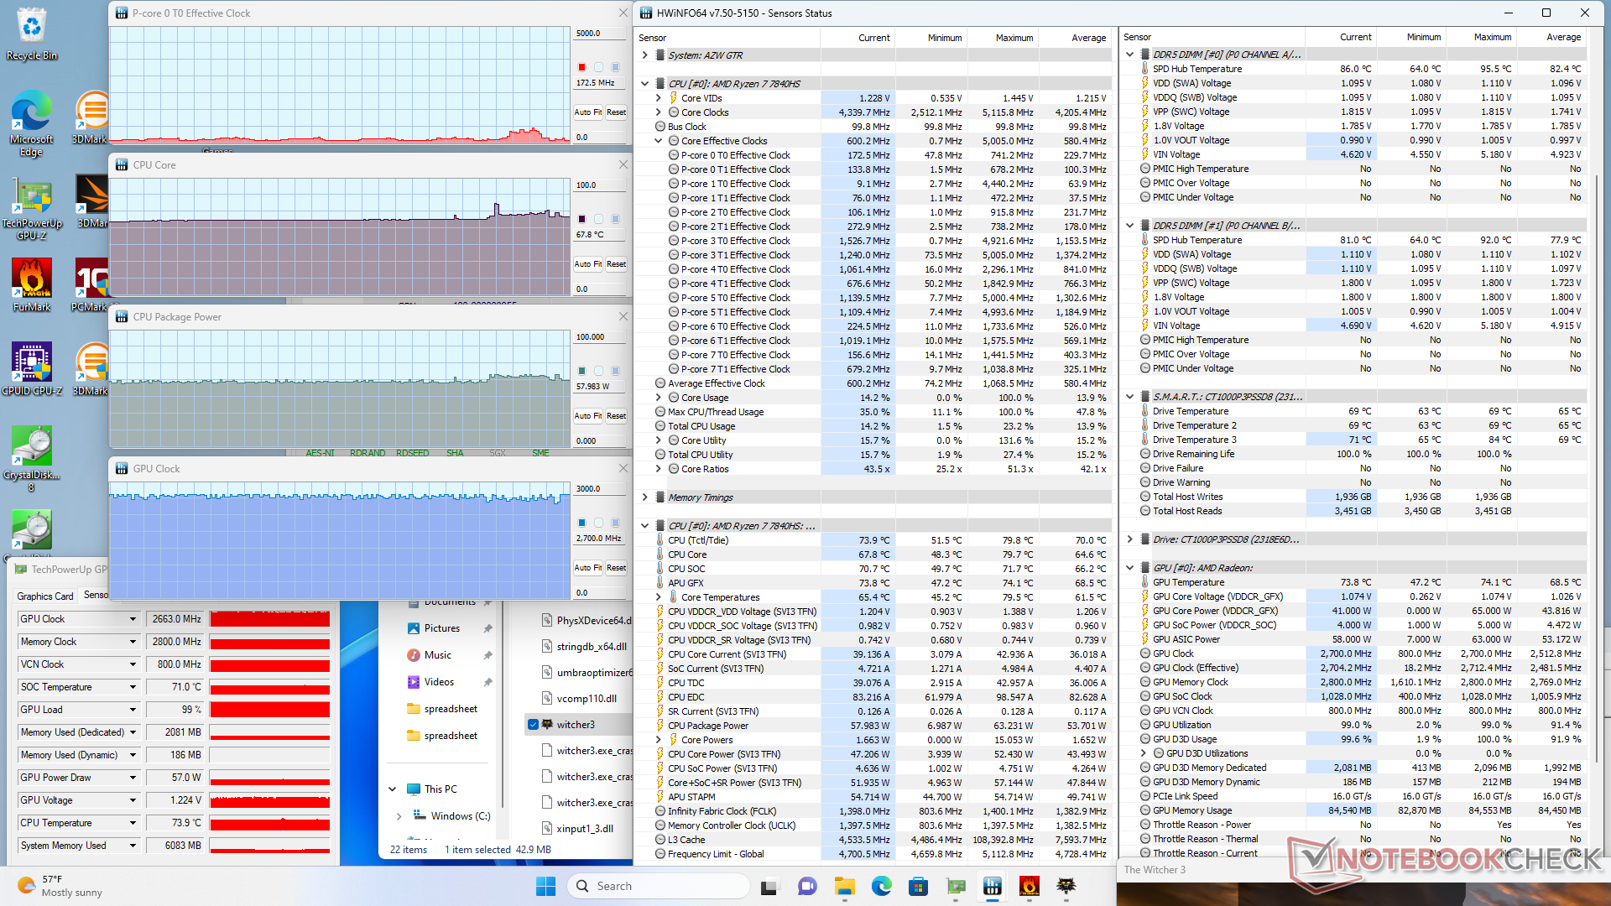Collapse the Core Effective Clocks tree node
1611x906 pixels.
click(x=659, y=141)
